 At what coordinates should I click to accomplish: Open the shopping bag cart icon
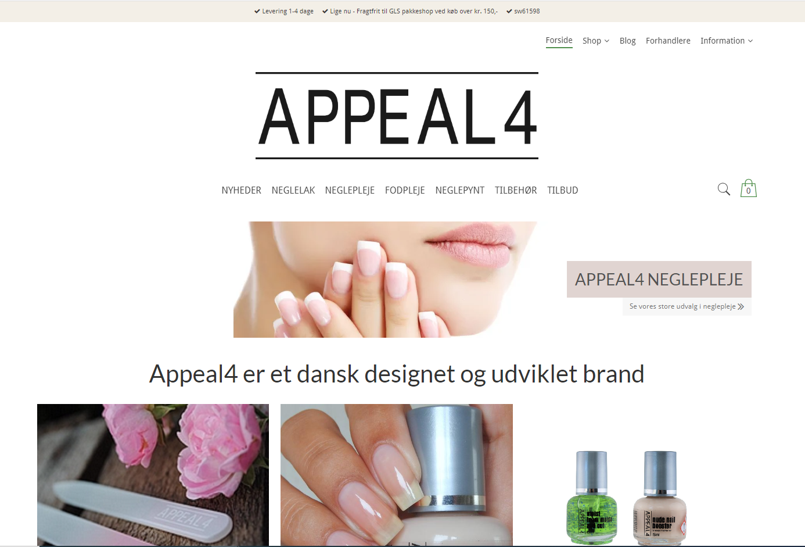coord(748,188)
